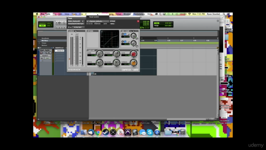This screenshot has width=266, height=150.
Task: Open Google Chrome from the dock
Action: (x=98, y=132)
